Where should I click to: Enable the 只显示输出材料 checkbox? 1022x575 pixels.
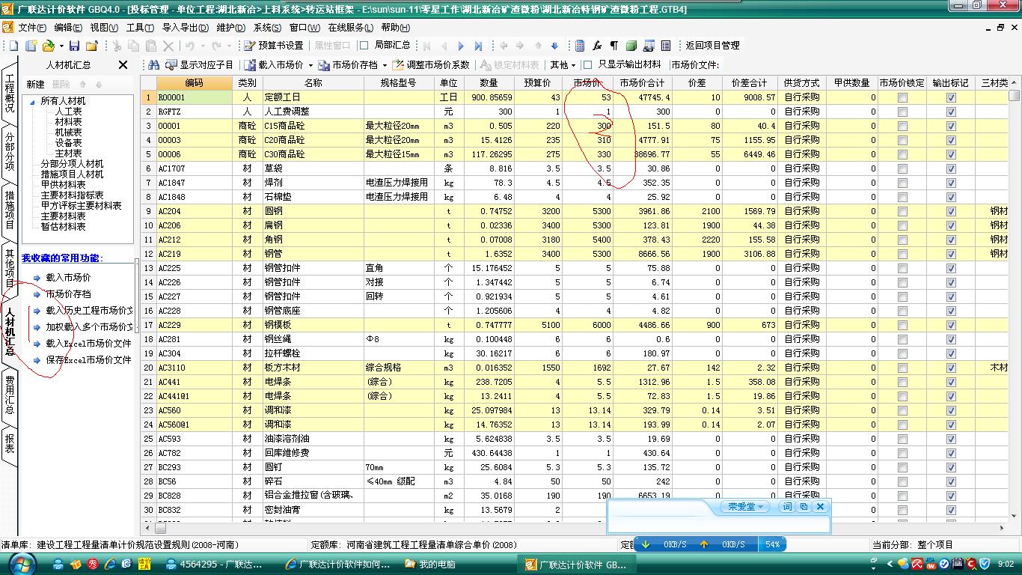588,65
